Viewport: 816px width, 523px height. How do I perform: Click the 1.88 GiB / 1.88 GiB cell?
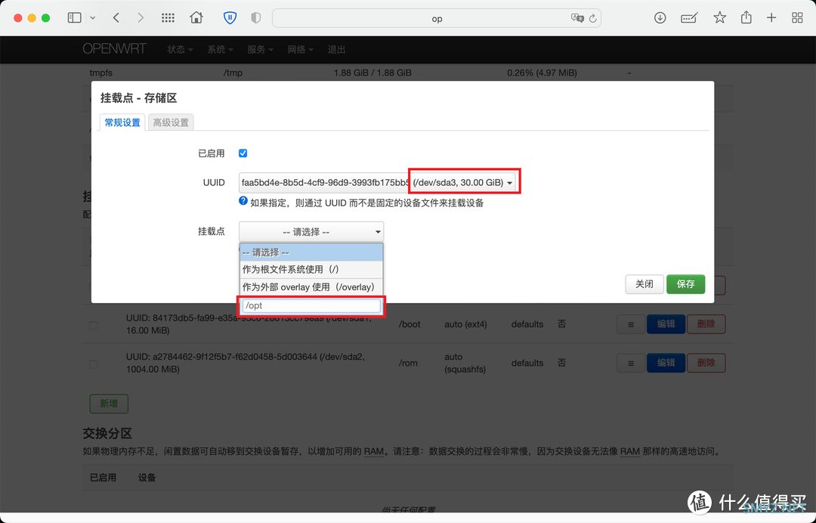point(372,73)
